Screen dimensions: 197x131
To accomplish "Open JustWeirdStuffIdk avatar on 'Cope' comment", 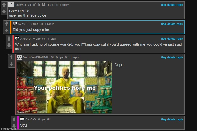I will pyautogui.click(x=20, y=57).
